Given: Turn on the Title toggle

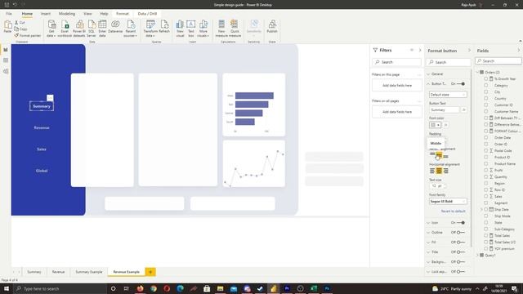Looking at the screenshot, I should click(461, 252).
